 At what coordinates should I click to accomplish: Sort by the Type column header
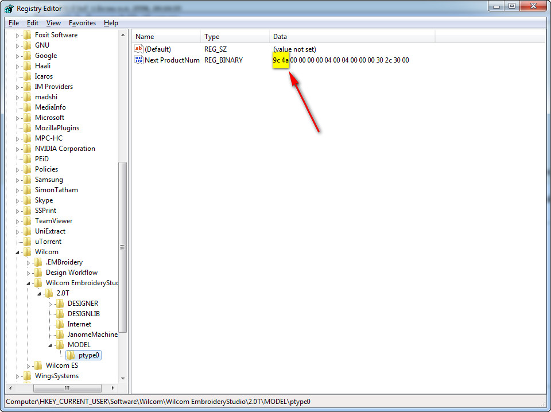click(235, 37)
